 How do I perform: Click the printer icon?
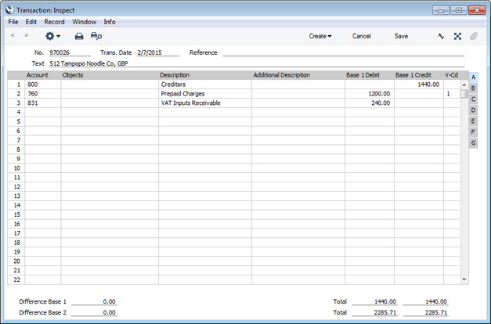click(x=78, y=36)
